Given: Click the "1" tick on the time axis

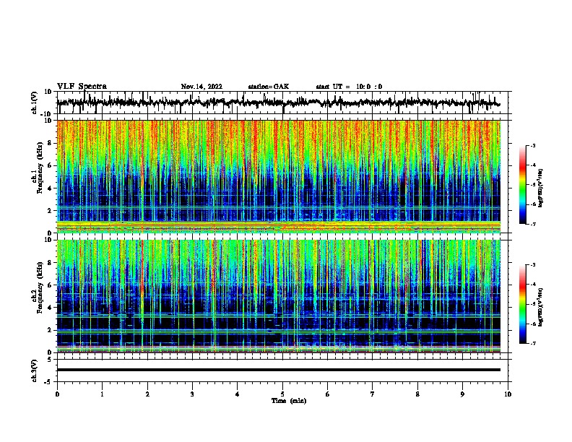Looking at the screenshot, I should [x=102, y=394].
